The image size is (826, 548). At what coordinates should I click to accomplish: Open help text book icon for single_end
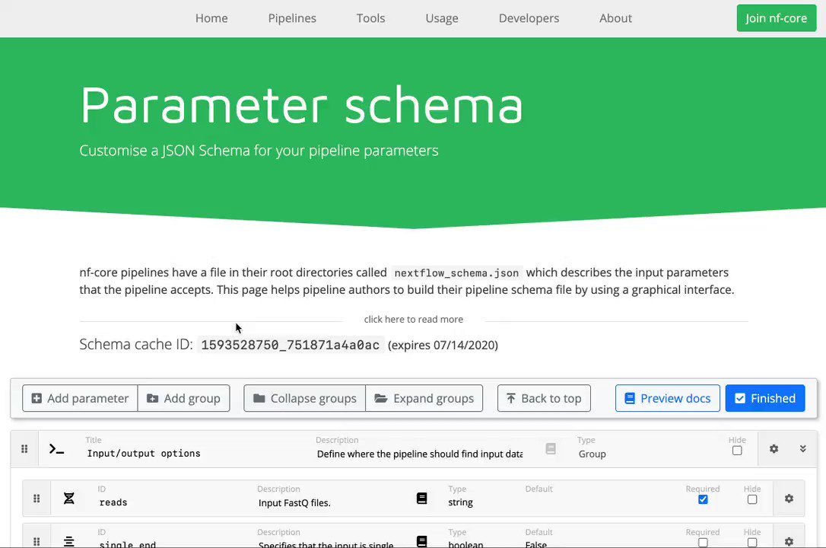coord(422,541)
